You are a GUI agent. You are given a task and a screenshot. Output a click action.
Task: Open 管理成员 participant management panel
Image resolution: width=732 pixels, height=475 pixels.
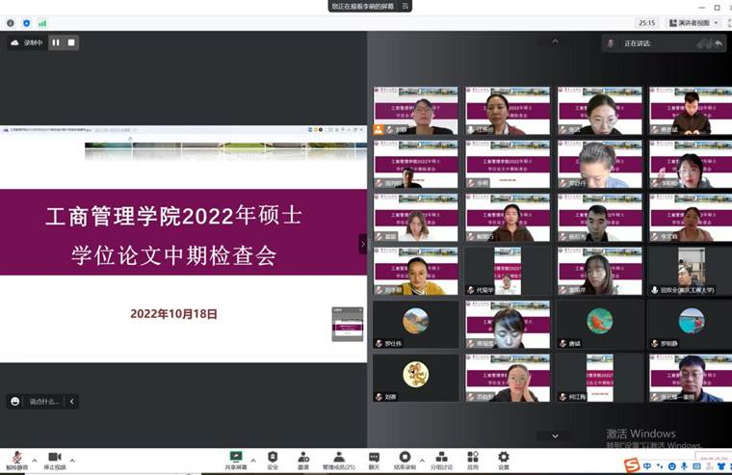pos(339,460)
